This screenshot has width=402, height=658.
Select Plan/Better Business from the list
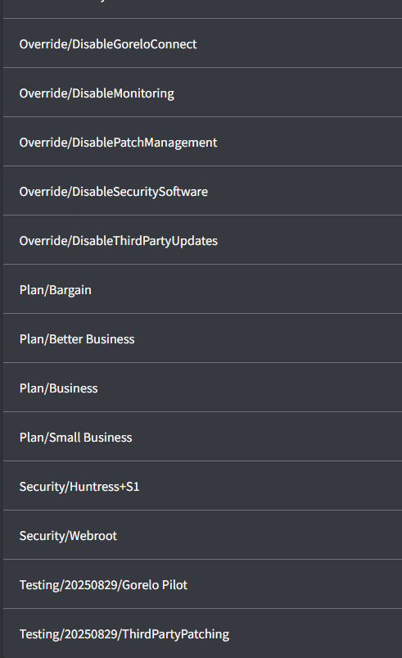(x=202, y=338)
